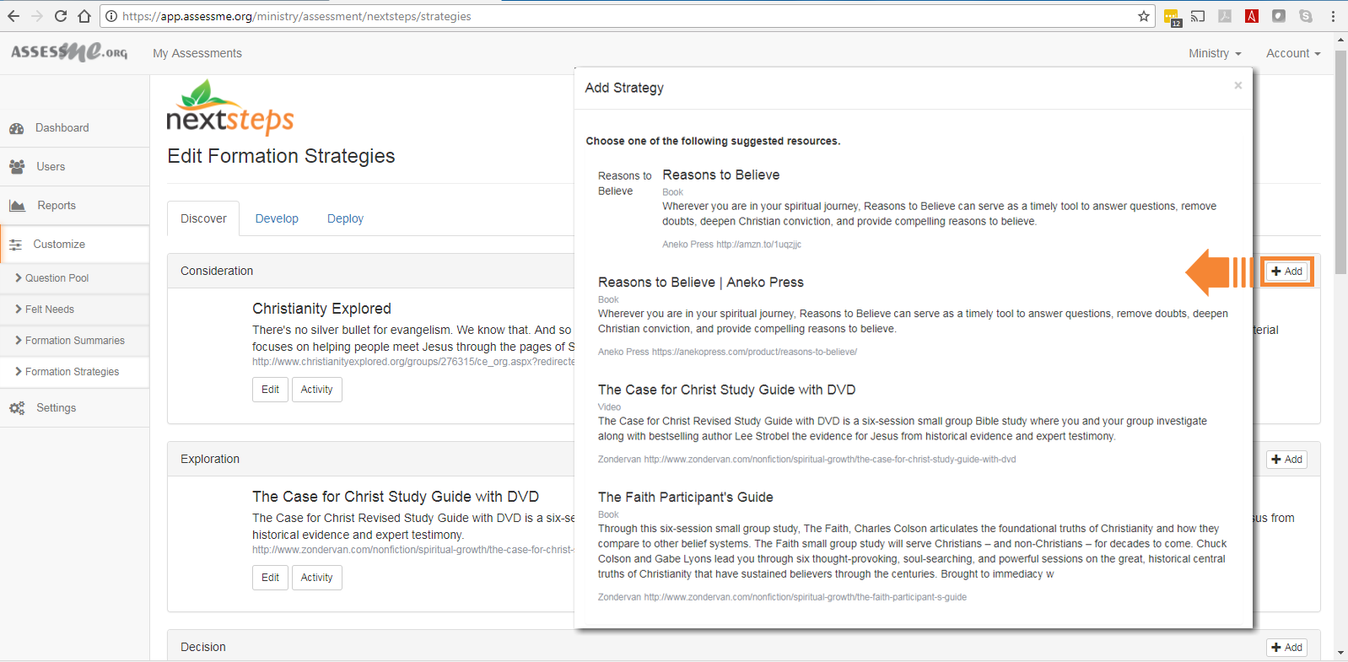The image size is (1348, 662).
Task: Open the Chrome three-dot menu
Action: (x=1333, y=16)
